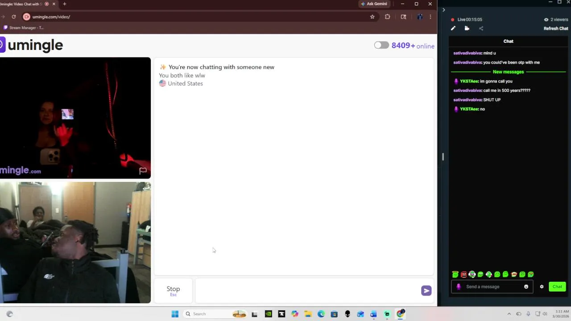Close the Umingle Video Chat tab
571x321 pixels.
click(54, 4)
